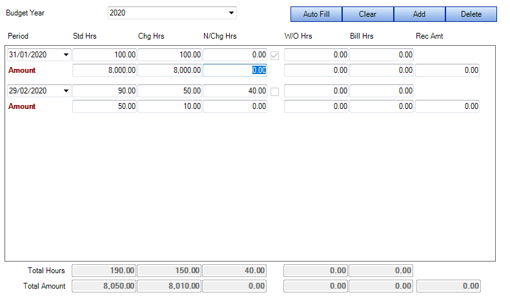Select W/O Hrs field for 31/01/2020
The width and height of the screenshot is (510, 297).
(x=316, y=55)
